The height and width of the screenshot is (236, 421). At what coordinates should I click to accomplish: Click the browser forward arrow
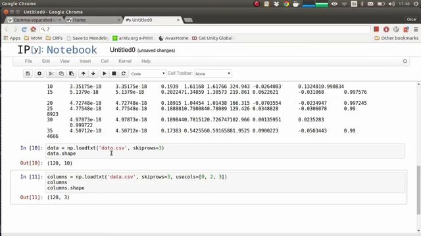(x=15, y=29)
